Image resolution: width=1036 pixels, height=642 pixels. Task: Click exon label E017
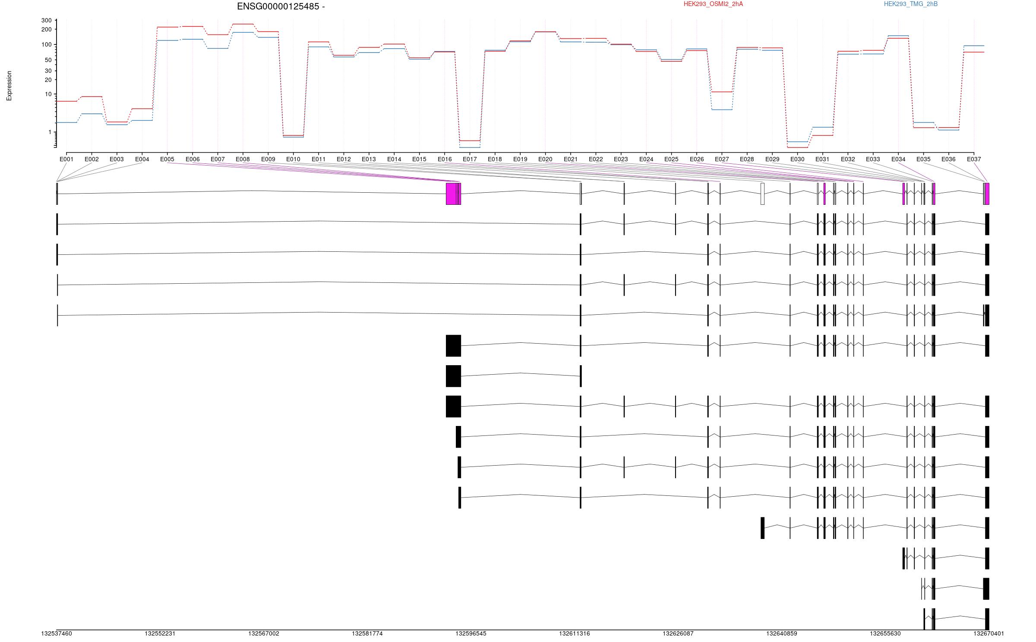pyautogui.click(x=470, y=159)
